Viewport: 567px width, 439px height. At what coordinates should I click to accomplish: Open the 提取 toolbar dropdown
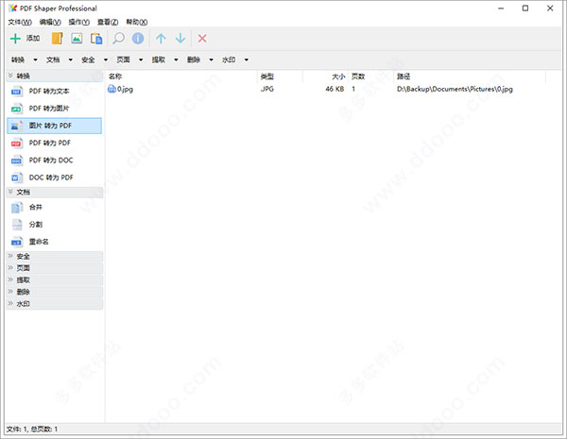pyautogui.click(x=176, y=60)
